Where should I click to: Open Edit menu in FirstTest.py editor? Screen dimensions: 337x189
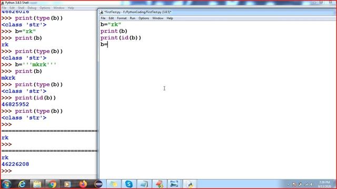pyautogui.click(x=111, y=18)
